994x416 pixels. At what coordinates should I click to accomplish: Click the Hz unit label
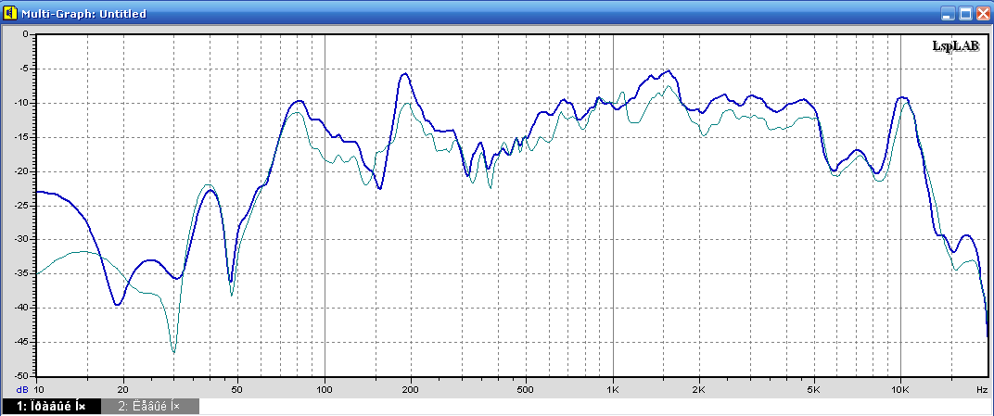point(982,389)
